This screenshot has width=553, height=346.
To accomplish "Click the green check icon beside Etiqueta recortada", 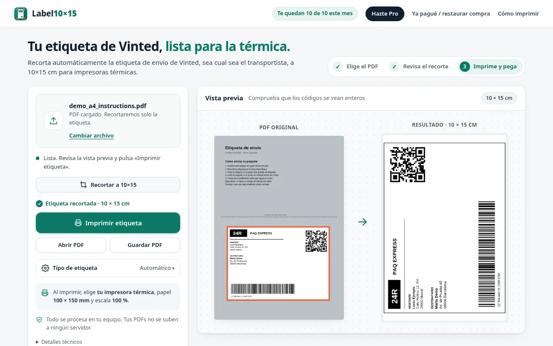I will [39, 204].
